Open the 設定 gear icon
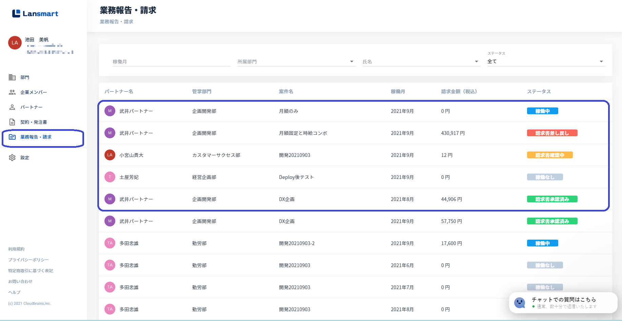This screenshot has height=321, width=622. pyautogui.click(x=12, y=158)
